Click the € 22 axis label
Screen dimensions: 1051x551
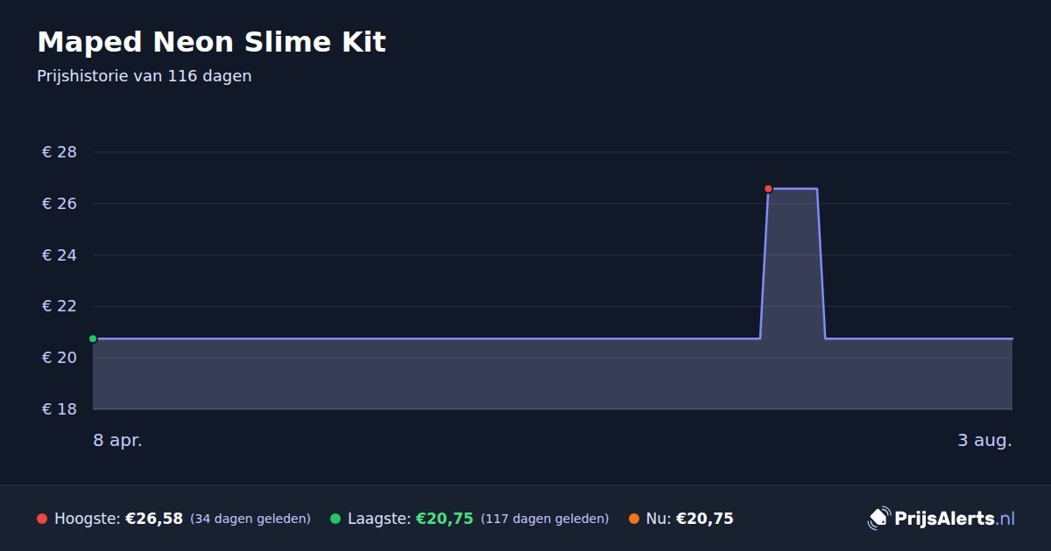pyautogui.click(x=60, y=306)
